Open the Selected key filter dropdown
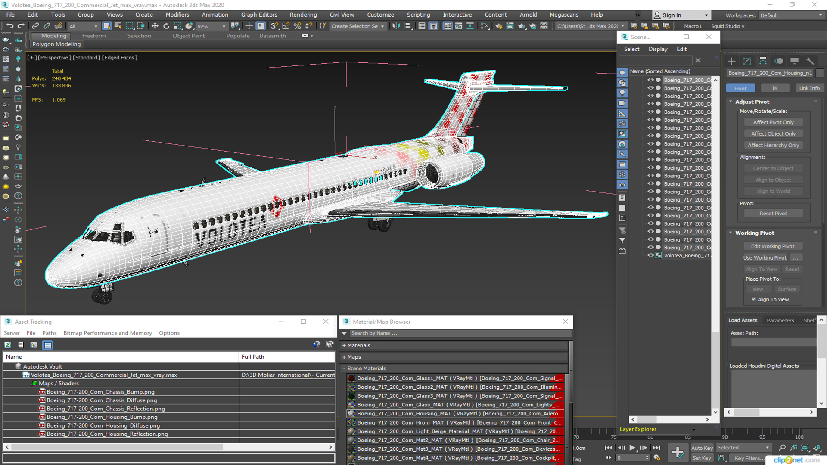The image size is (827, 465). pos(743,448)
